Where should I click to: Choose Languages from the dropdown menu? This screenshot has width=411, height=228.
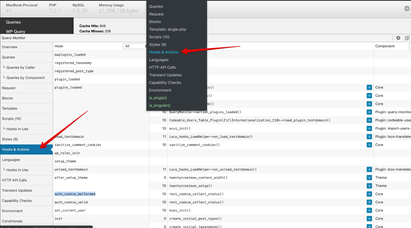click(159, 60)
